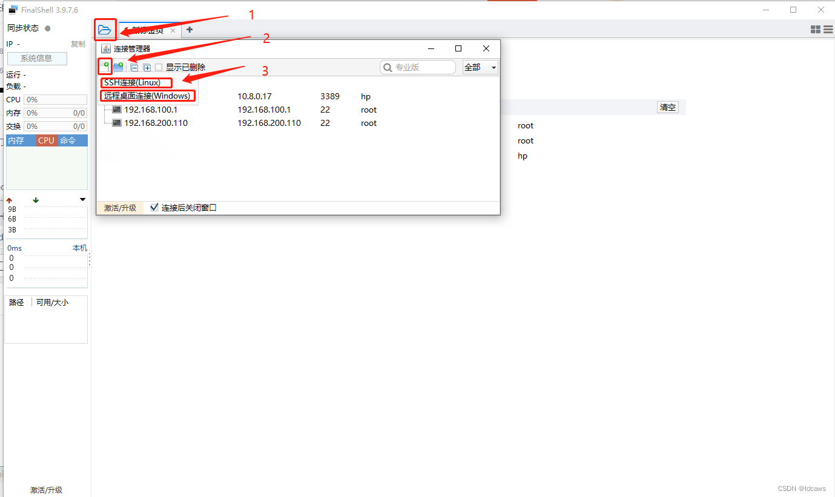Image resolution: width=835 pixels, height=497 pixels.
Task: Click the 交换 usage 0% bar
Action: (55, 127)
